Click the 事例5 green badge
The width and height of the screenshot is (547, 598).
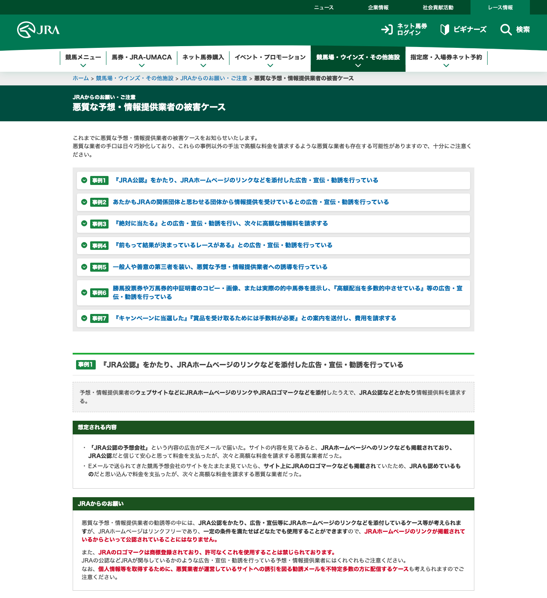(99, 267)
